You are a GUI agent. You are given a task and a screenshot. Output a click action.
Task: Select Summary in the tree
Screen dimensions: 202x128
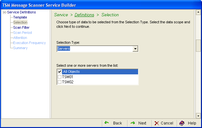[20, 48]
